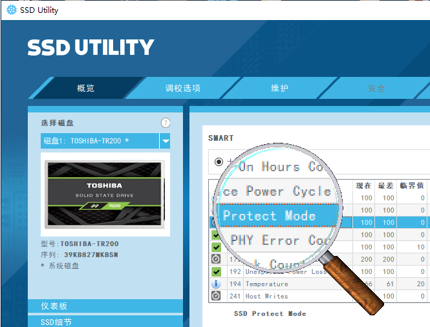Click green check icon in Unexpected Power Loss row
The image size is (430, 327).
(216, 271)
